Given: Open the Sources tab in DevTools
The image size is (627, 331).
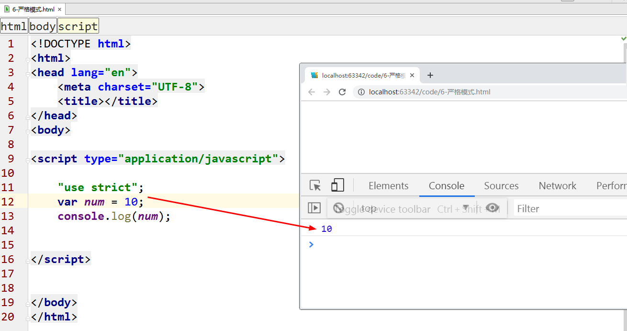Looking at the screenshot, I should (501, 186).
